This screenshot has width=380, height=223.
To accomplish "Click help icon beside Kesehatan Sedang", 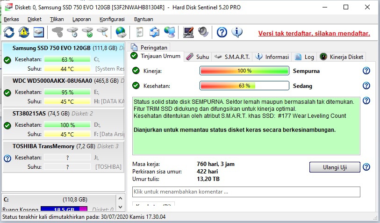I will tap(366, 86).
